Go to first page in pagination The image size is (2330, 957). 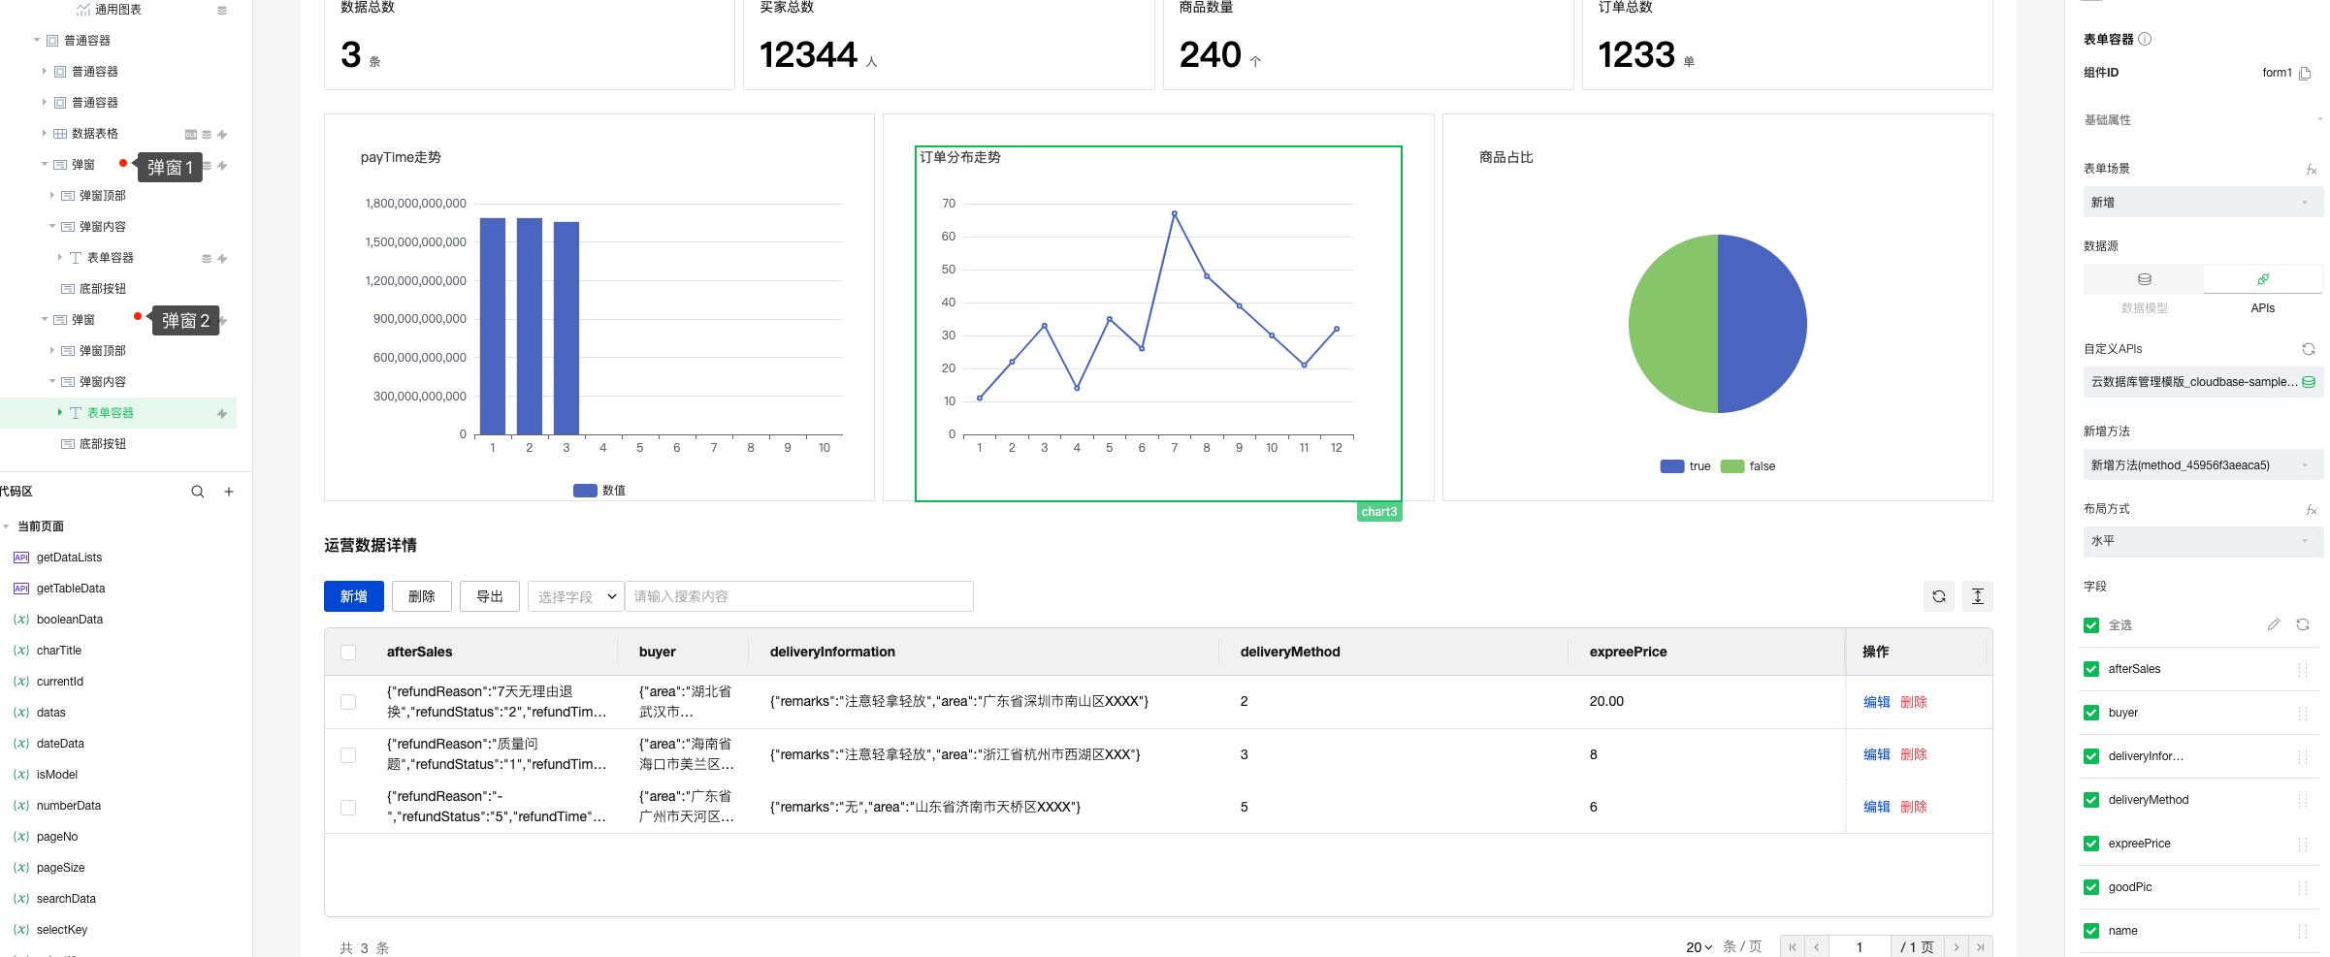pos(1793,947)
